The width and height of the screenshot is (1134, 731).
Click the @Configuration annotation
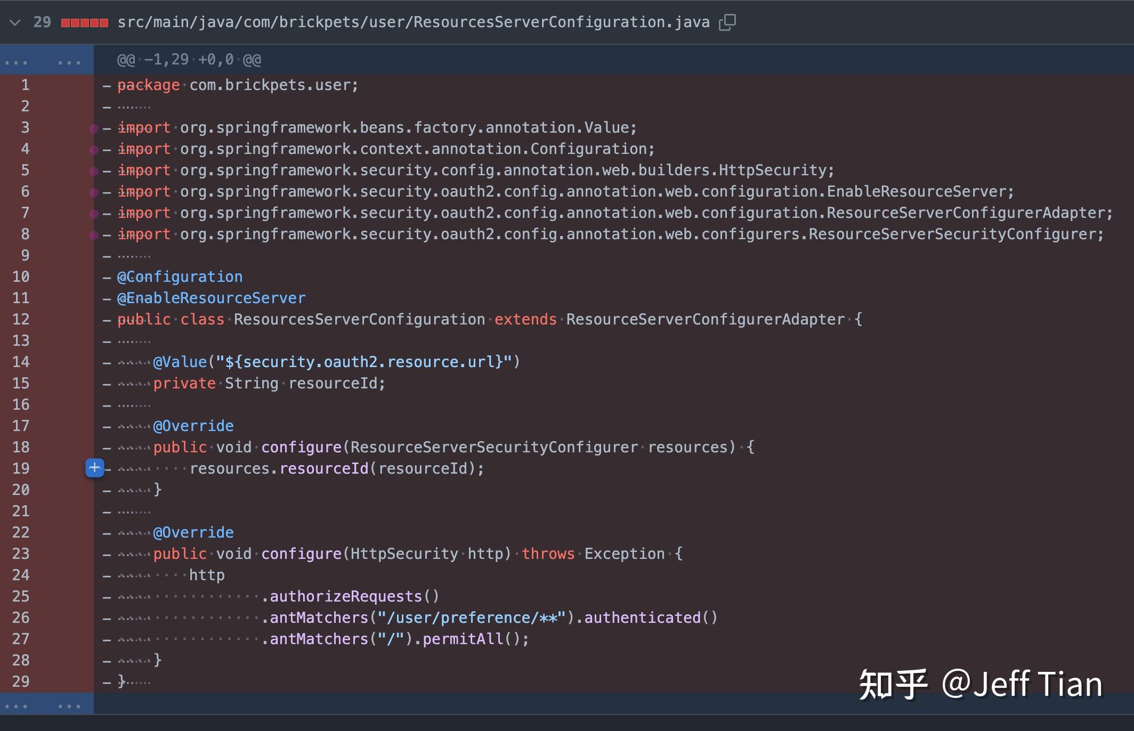(180, 277)
